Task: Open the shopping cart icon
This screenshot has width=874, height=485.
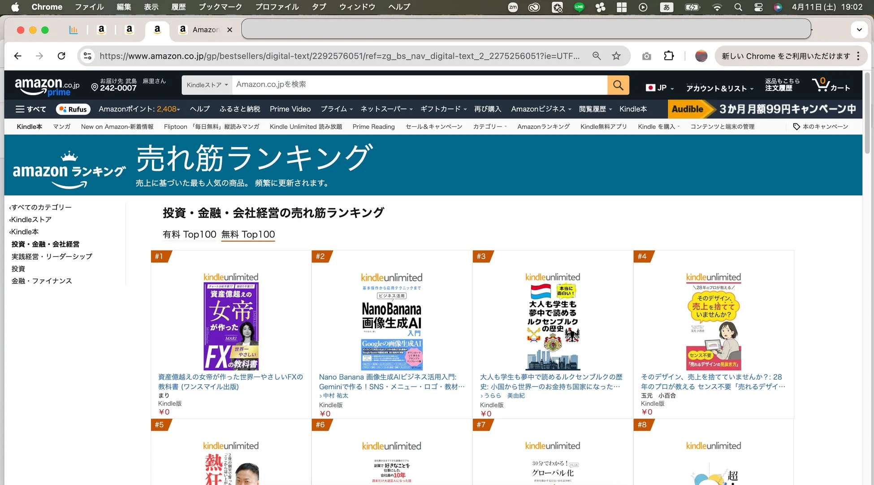Action: 831,85
